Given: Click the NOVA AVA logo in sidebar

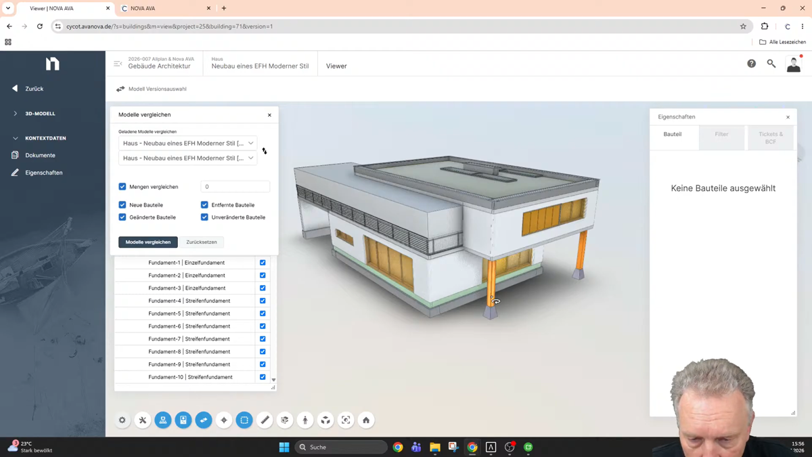Looking at the screenshot, I should [x=52, y=64].
